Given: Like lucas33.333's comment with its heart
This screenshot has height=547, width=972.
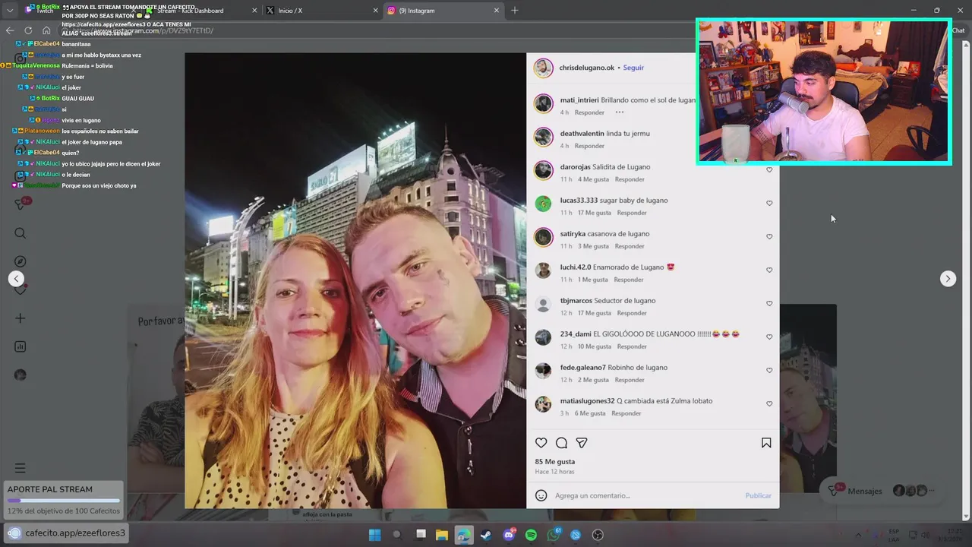Looking at the screenshot, I should coord(769,204).
